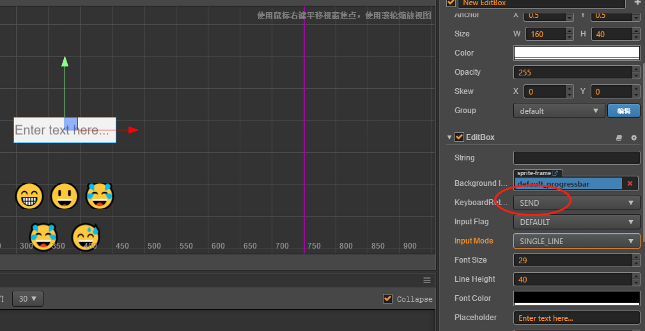
Task: Open the EditBox component gear settings menu
Action: point(634,138)
